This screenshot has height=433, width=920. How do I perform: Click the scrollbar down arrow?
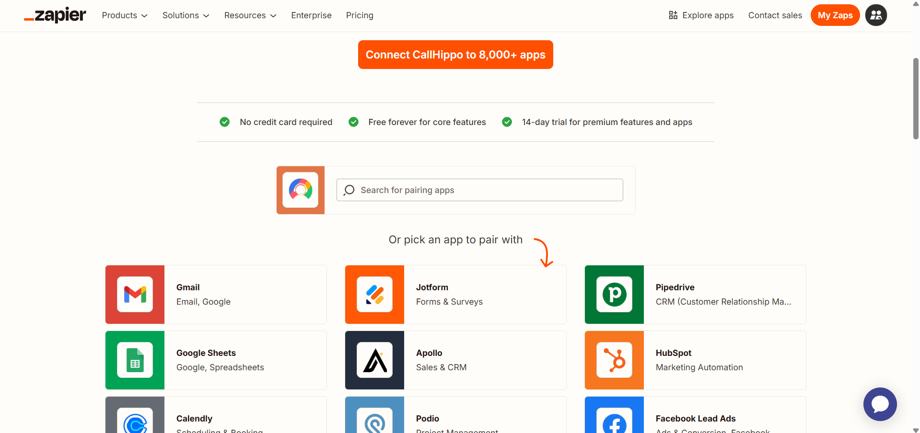pyautogui.click(x=916, y=430)
